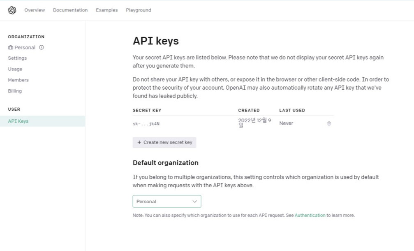
Task: Select API Keys in the sidebar
Action: 18,121
